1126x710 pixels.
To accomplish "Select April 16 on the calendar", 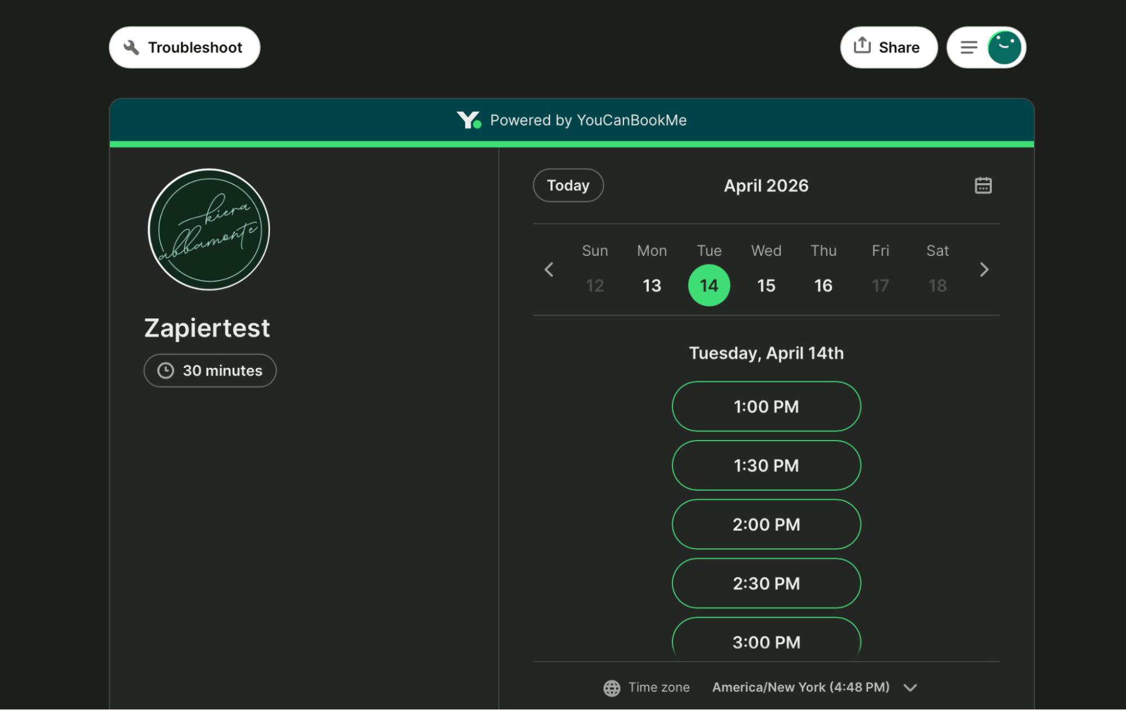I will coord(823,285).
